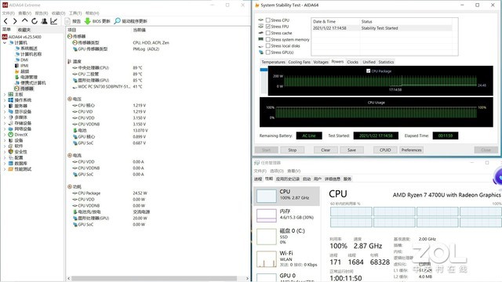Click the 服务器 icon in the tree

click(10, 106)
